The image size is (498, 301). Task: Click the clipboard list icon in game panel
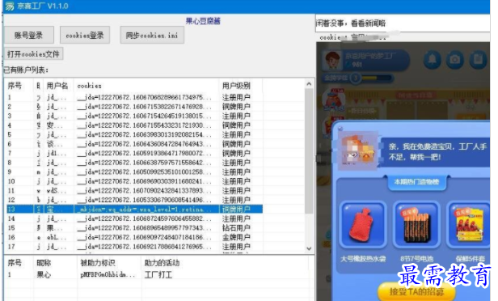pos(478,59)
